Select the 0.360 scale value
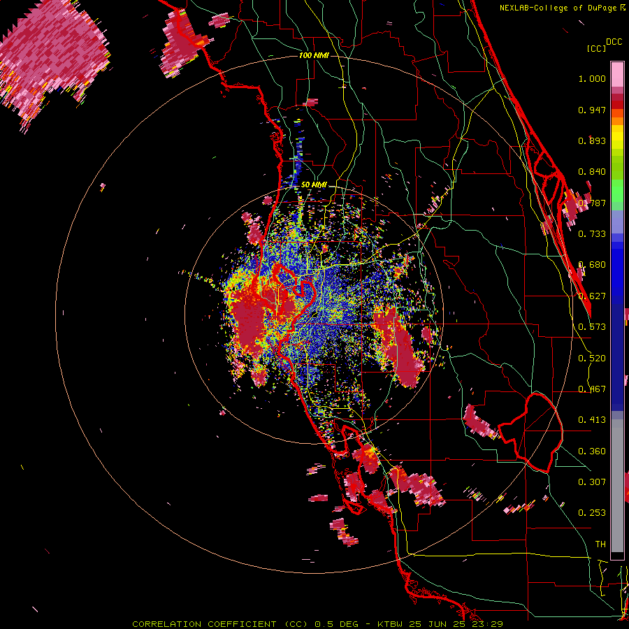 tap(592, 451)
